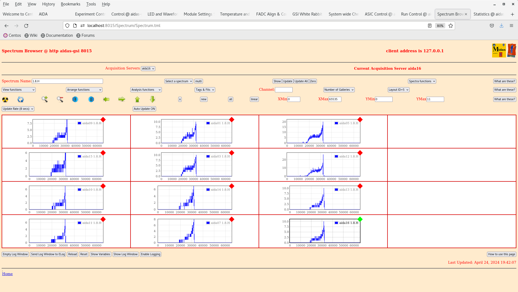Open the Arrange functions dropdown
This screenshot has width=518, height=292.
[84, 90]
